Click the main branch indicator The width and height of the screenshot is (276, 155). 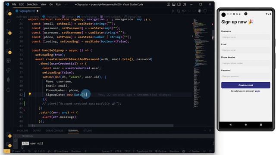17,151
